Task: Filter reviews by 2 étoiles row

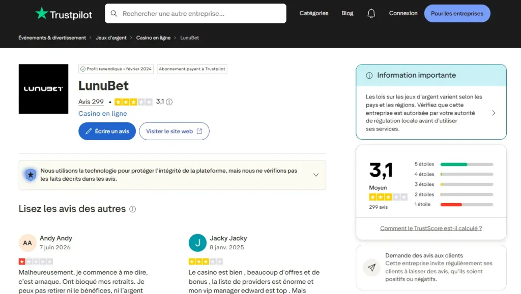Action: point(453,194)
